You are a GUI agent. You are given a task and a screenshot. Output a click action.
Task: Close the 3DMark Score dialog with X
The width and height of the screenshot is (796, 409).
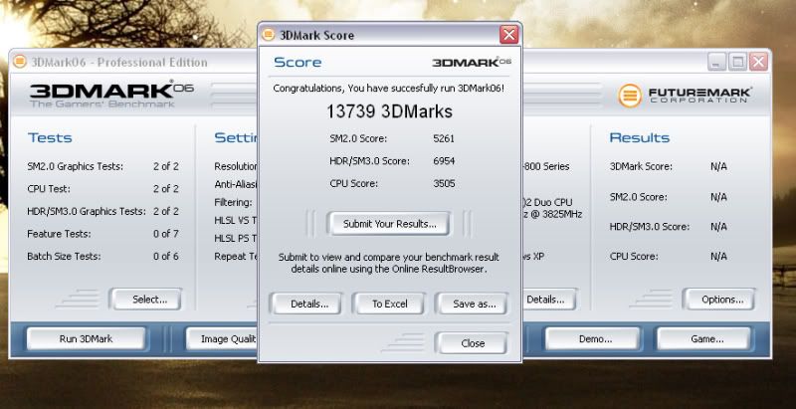click(x=508, y=35)
